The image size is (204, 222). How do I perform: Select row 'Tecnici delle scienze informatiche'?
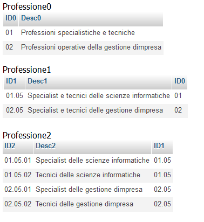(x=88, y=175)
